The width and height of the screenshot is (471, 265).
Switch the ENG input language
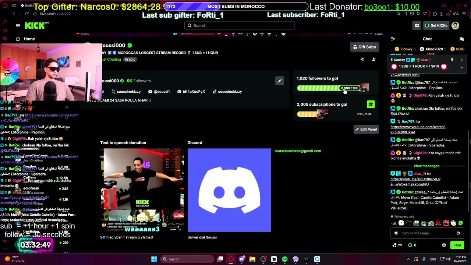coord(433,259)
